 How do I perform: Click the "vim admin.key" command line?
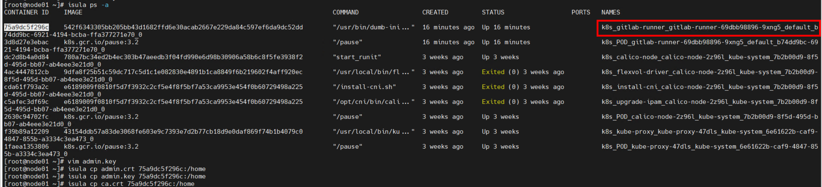tap(92, 161)
